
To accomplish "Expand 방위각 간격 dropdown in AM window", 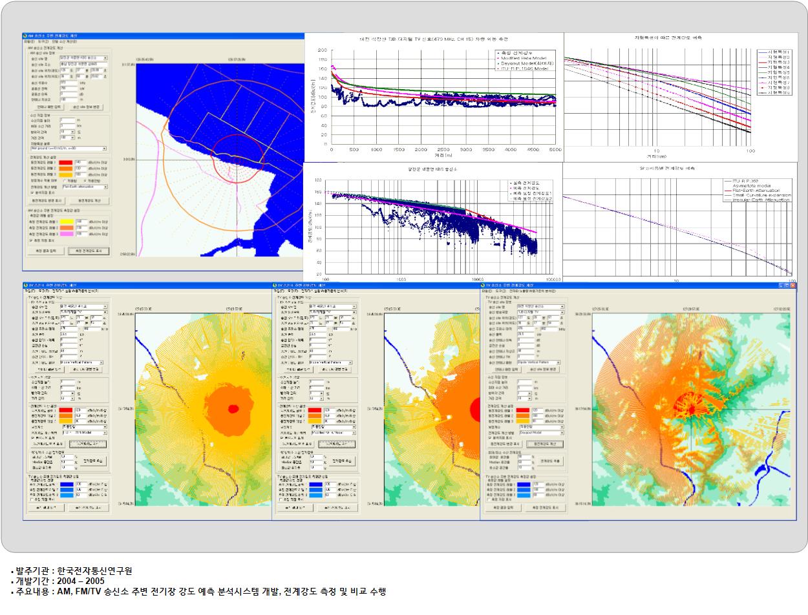I will click(67, 132).
